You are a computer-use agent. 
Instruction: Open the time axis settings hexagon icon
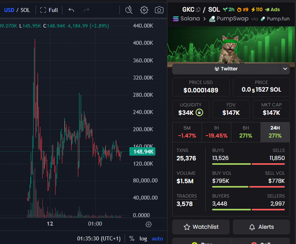(x=149, y=224)
